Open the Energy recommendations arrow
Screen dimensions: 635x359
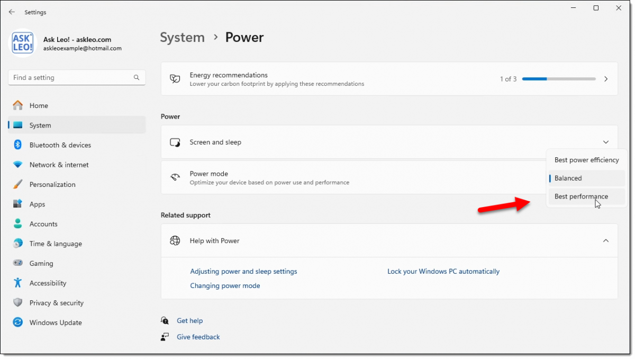606,78
